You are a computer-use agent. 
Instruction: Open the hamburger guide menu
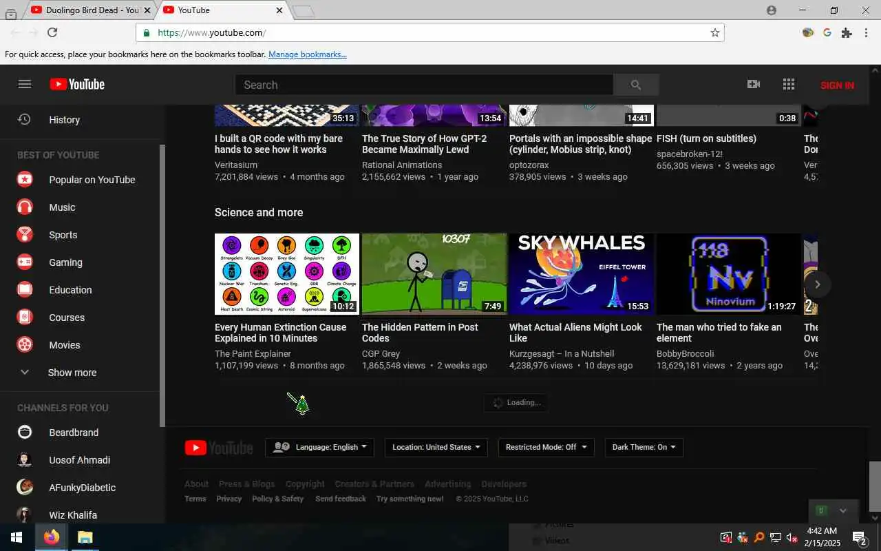25,84
